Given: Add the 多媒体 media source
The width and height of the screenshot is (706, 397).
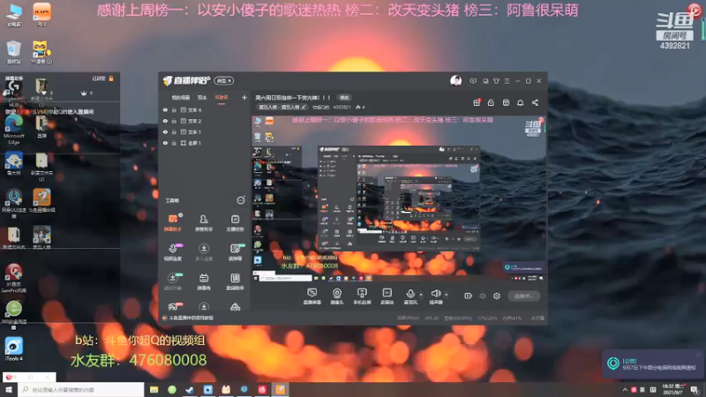Looking at the screenshot, I should tap(387, 296).
